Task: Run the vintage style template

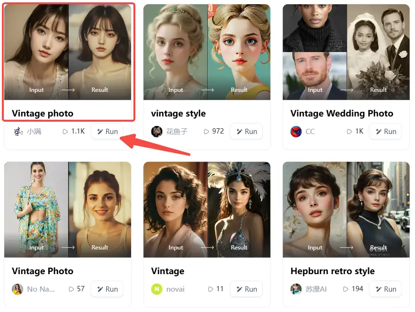Action: (x=247, y=132)
